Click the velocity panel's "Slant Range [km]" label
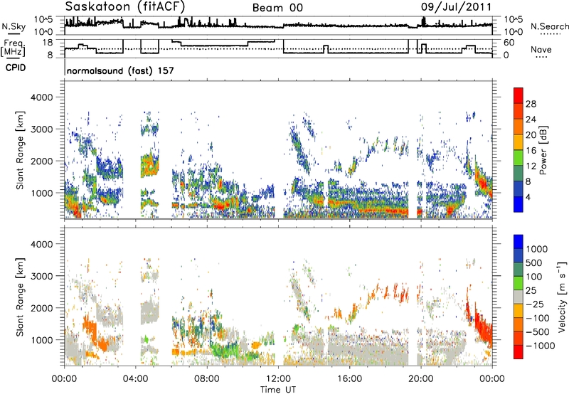The image size is (569, 394). point(20,297)
